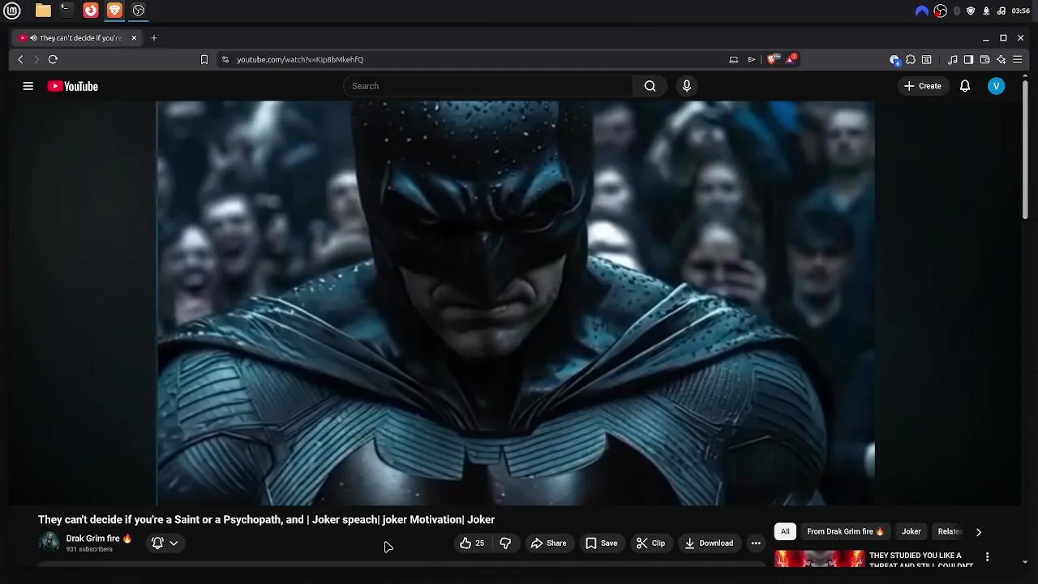Image resolution: width=1038 pixels, height=584 pixels.
Task: Download the video
Action: point(709,543)
